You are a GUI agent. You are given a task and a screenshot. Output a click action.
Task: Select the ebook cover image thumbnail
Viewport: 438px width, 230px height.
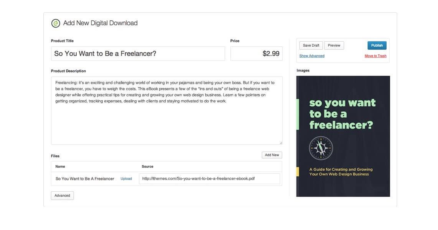pyautogui.click(x=343, y=136)
